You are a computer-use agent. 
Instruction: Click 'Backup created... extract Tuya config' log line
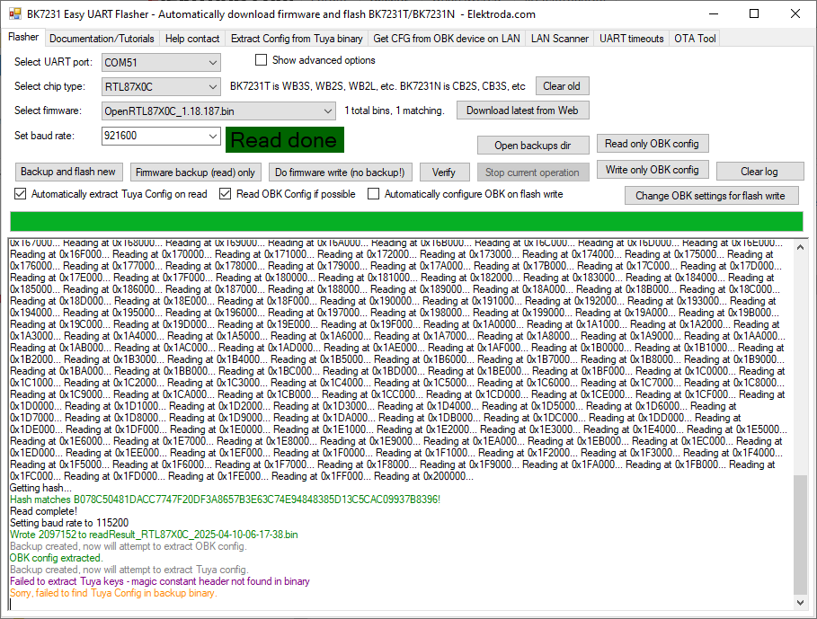click(x=129, y=570)
